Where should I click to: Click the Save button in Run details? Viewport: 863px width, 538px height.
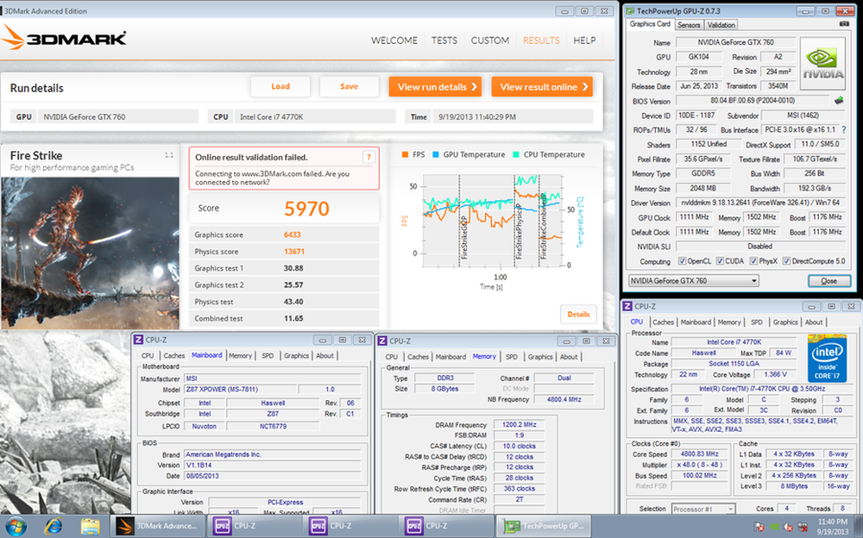point(349,86)
